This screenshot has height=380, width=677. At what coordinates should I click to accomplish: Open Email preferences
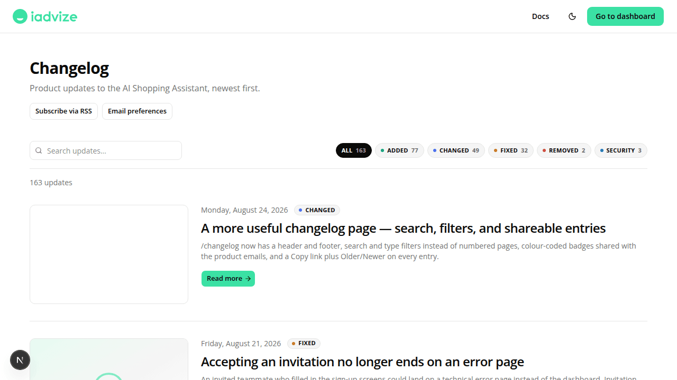tap(137, 111)
